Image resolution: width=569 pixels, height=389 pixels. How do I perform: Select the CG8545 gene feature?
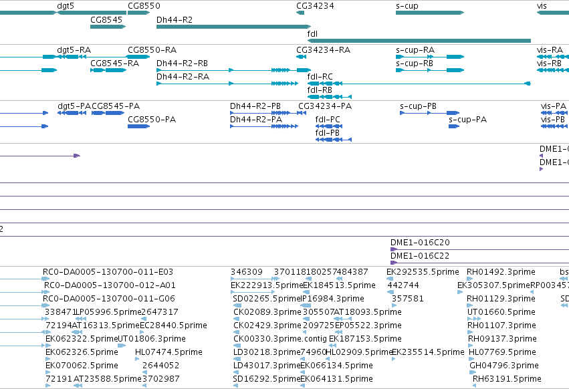click(x=108, y=27)
